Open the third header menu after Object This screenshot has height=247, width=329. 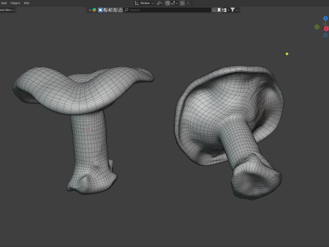coord(26,3)
